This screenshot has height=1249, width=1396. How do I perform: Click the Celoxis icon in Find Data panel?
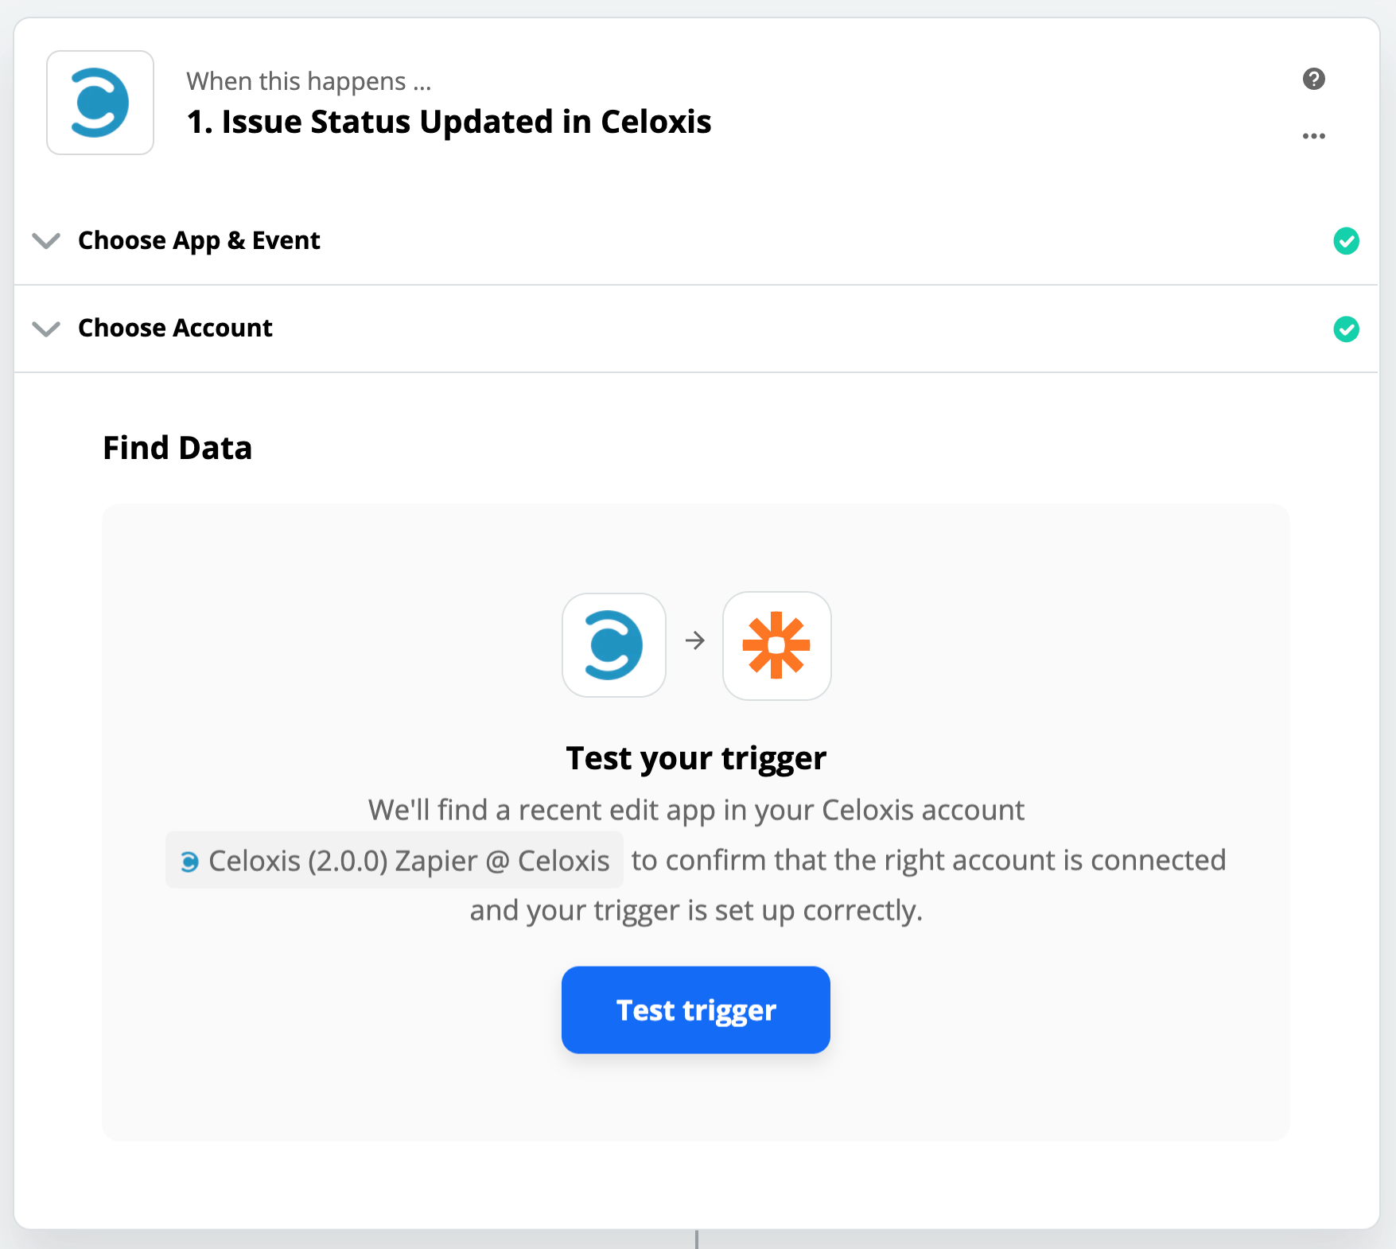pos(613,644)
